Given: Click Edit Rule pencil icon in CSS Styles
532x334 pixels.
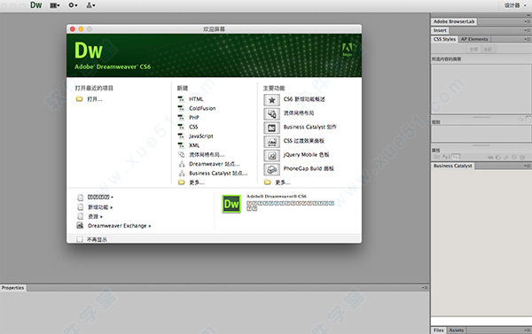Looking at the screenshot, I should [506, 158].
